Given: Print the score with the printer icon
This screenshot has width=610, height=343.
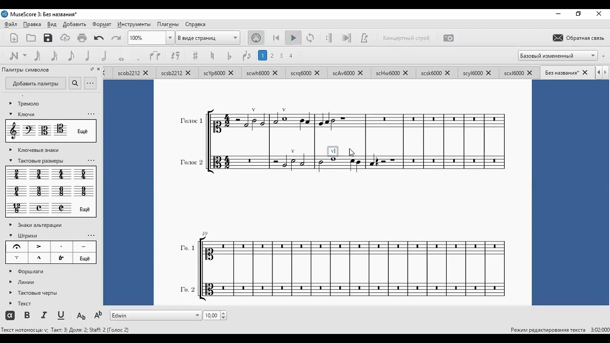Looking at the screenshot, I should pos(82,38).
